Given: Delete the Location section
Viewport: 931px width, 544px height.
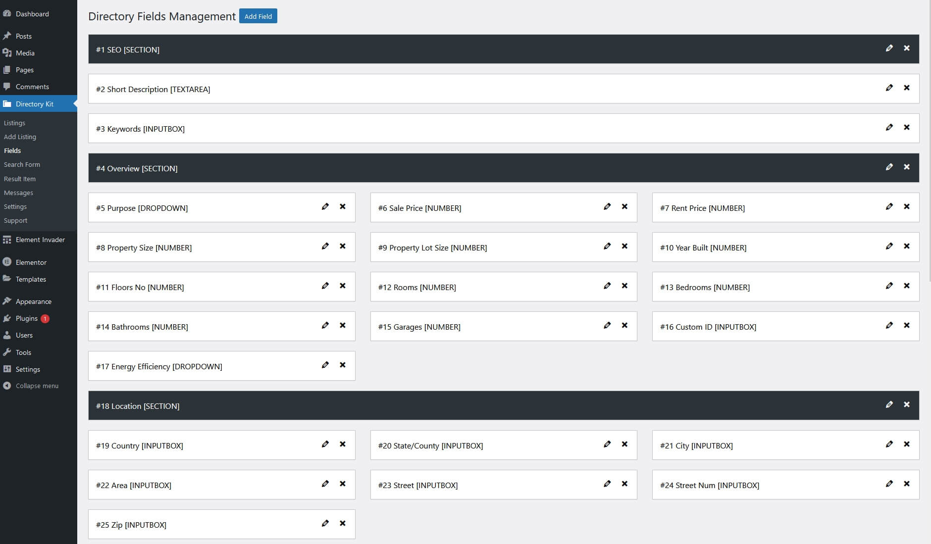Looking at the screenshot, I should pos(907,404).
